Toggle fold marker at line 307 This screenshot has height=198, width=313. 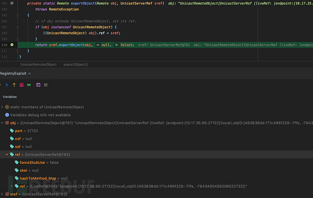point(19,27)
